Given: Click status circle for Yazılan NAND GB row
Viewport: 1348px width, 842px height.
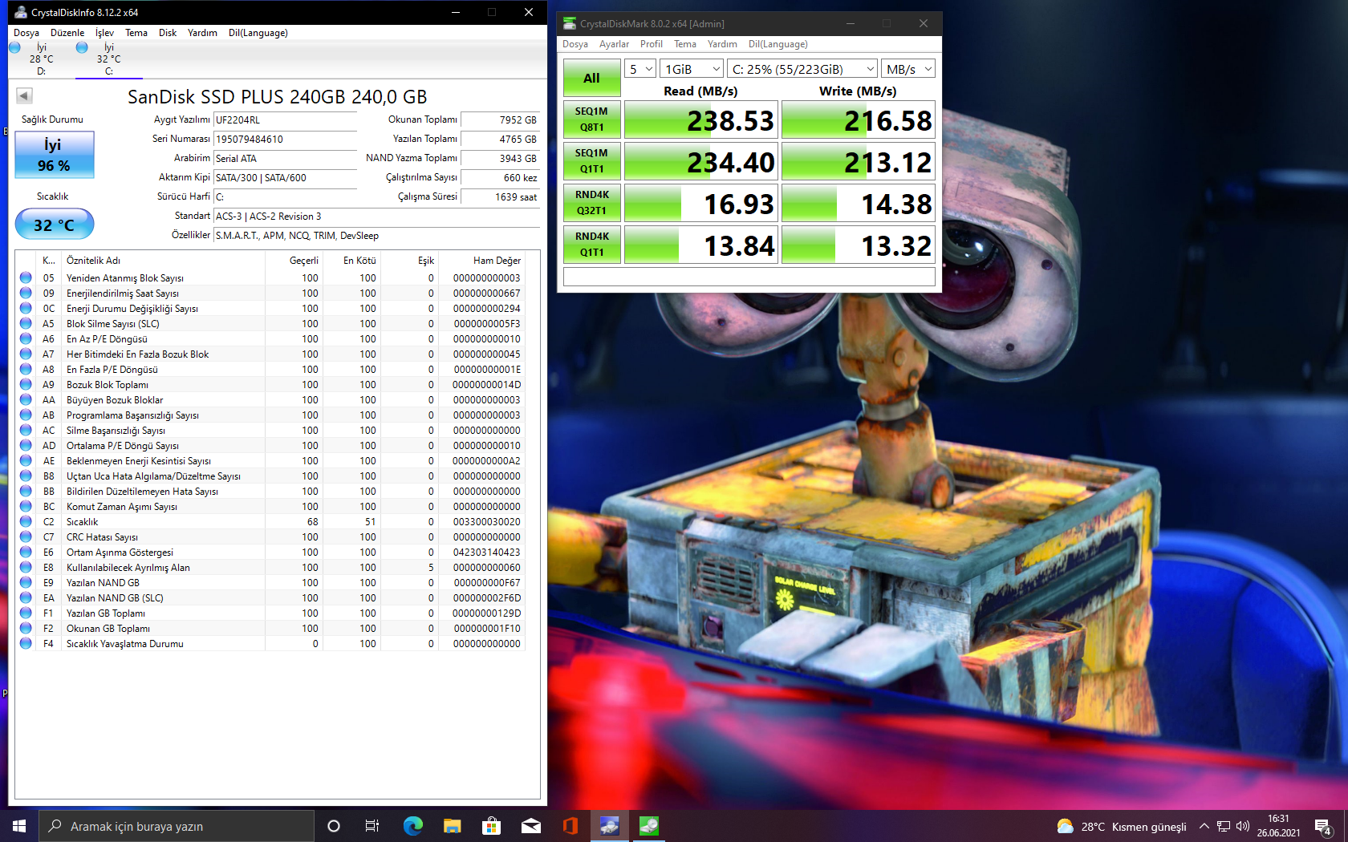Looking at the screenshot, I should pyautogui.click(x=26, y=582).
